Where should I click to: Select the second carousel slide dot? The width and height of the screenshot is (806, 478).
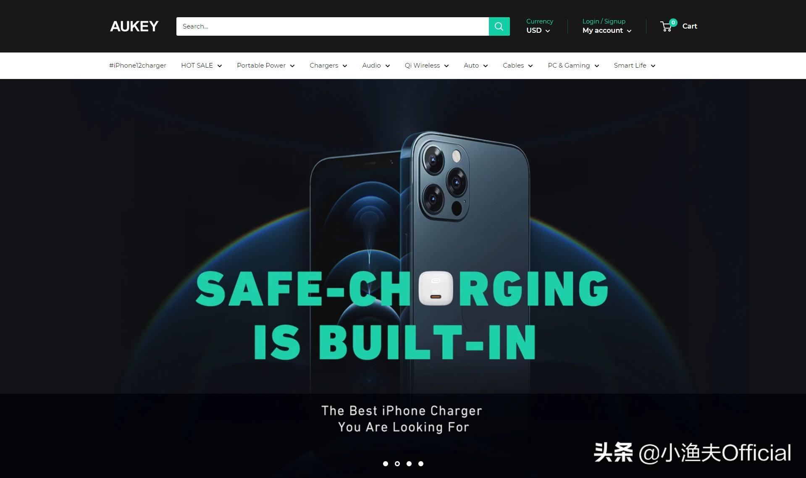tap(397, 464)
